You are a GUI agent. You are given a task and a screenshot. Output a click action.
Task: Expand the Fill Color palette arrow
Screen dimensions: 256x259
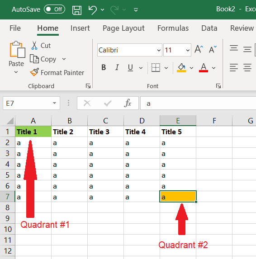pyautogui.click(x=191, y=68)
